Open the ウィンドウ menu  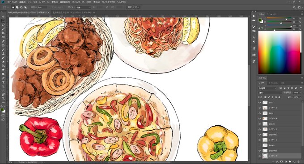pyautogui.click(x=108, y=2)
